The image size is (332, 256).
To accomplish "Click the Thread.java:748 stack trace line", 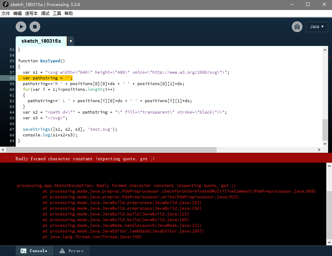I will click(92, 237).
